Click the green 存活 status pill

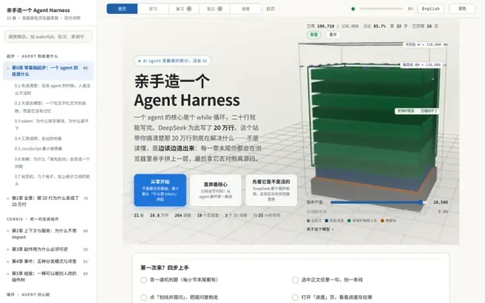pos(314,34)
